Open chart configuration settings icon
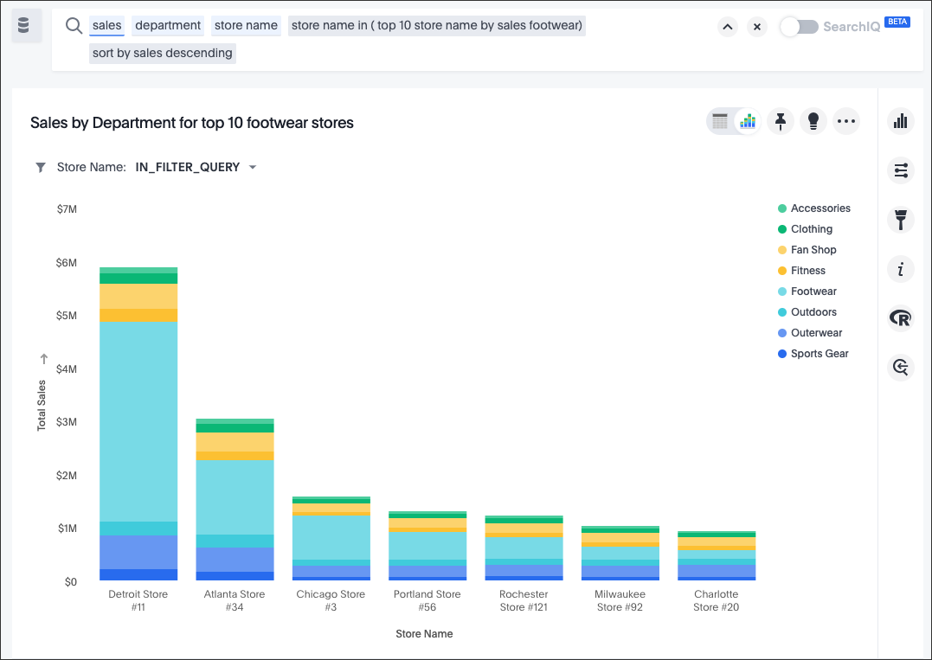This screenshot has height=660, width=932. click(901, 170)
